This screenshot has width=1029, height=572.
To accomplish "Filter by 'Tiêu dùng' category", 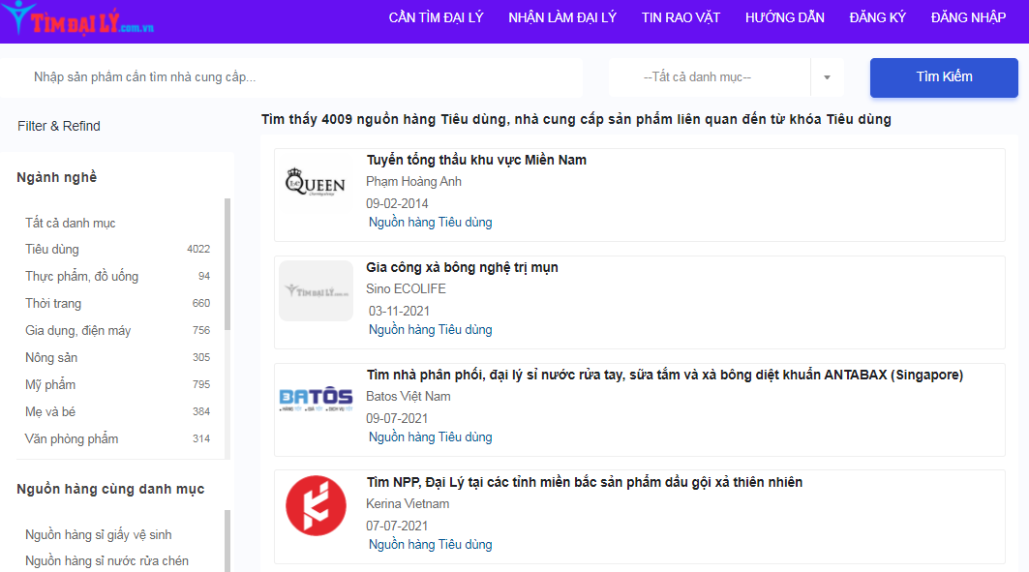I will tap(52, 250).
